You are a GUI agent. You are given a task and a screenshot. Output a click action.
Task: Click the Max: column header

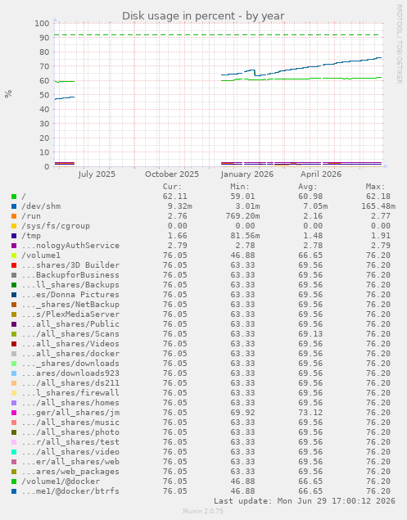pyautogui.click(x=376, y=187)
